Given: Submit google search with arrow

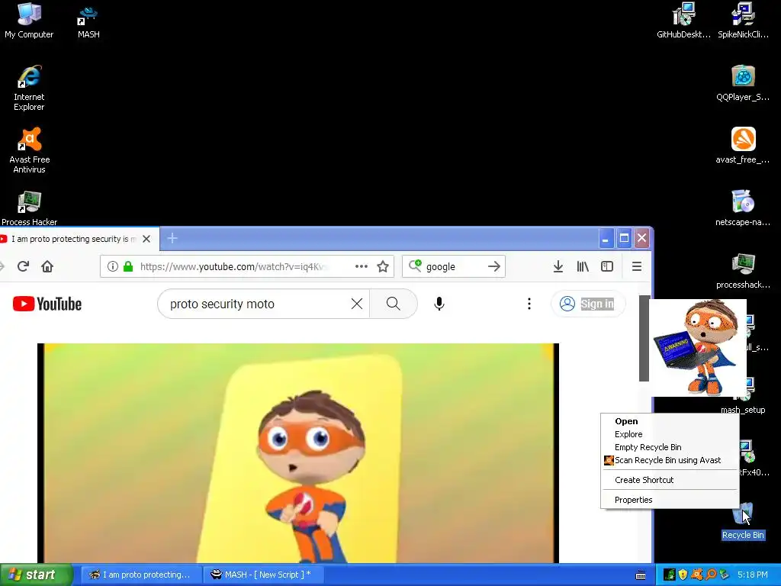Looking at the screenshot, I should 493,266.
